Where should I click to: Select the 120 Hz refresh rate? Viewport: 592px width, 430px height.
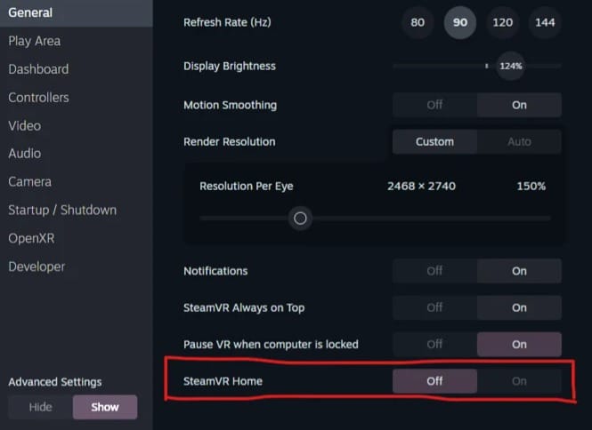coord(503,22)
